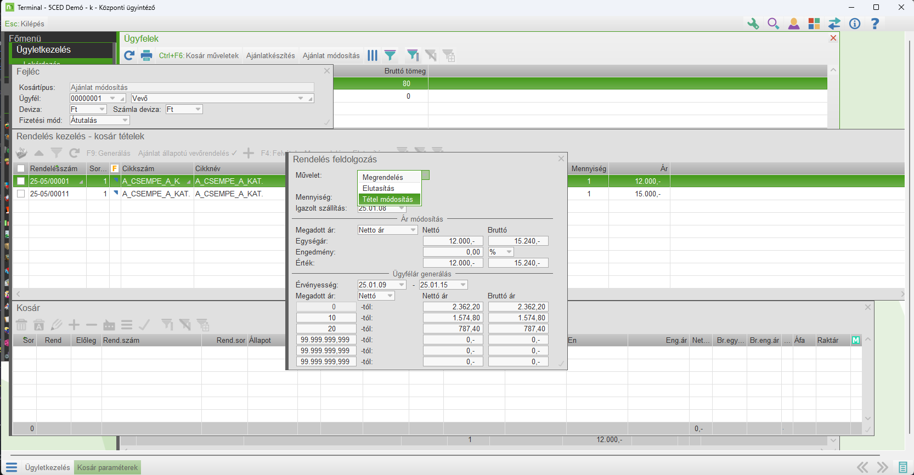Viewport: 914px width, 475px height.
Task: Tick the checkbox for order 25-05/00011
Action: pos(21,194)
